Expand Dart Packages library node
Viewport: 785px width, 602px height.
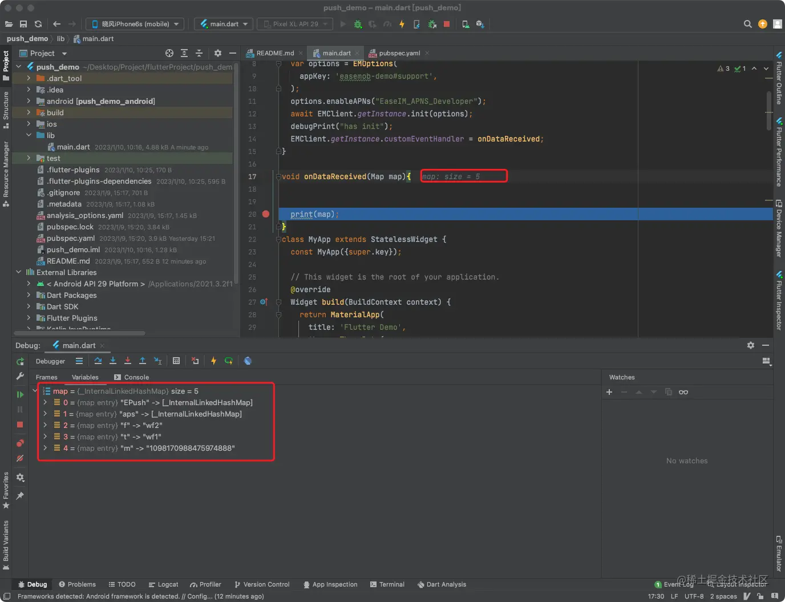29,295
